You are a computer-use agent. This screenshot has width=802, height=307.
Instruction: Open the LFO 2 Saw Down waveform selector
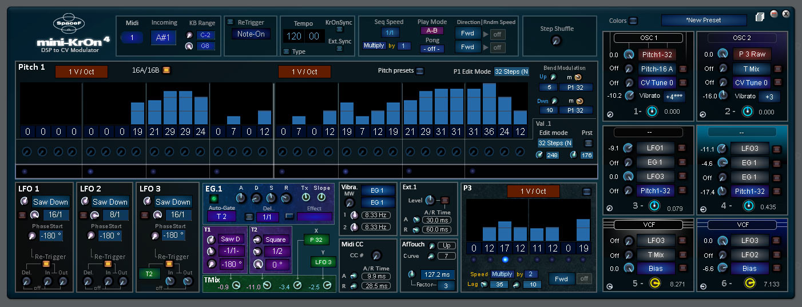click(x=110, y=202)
